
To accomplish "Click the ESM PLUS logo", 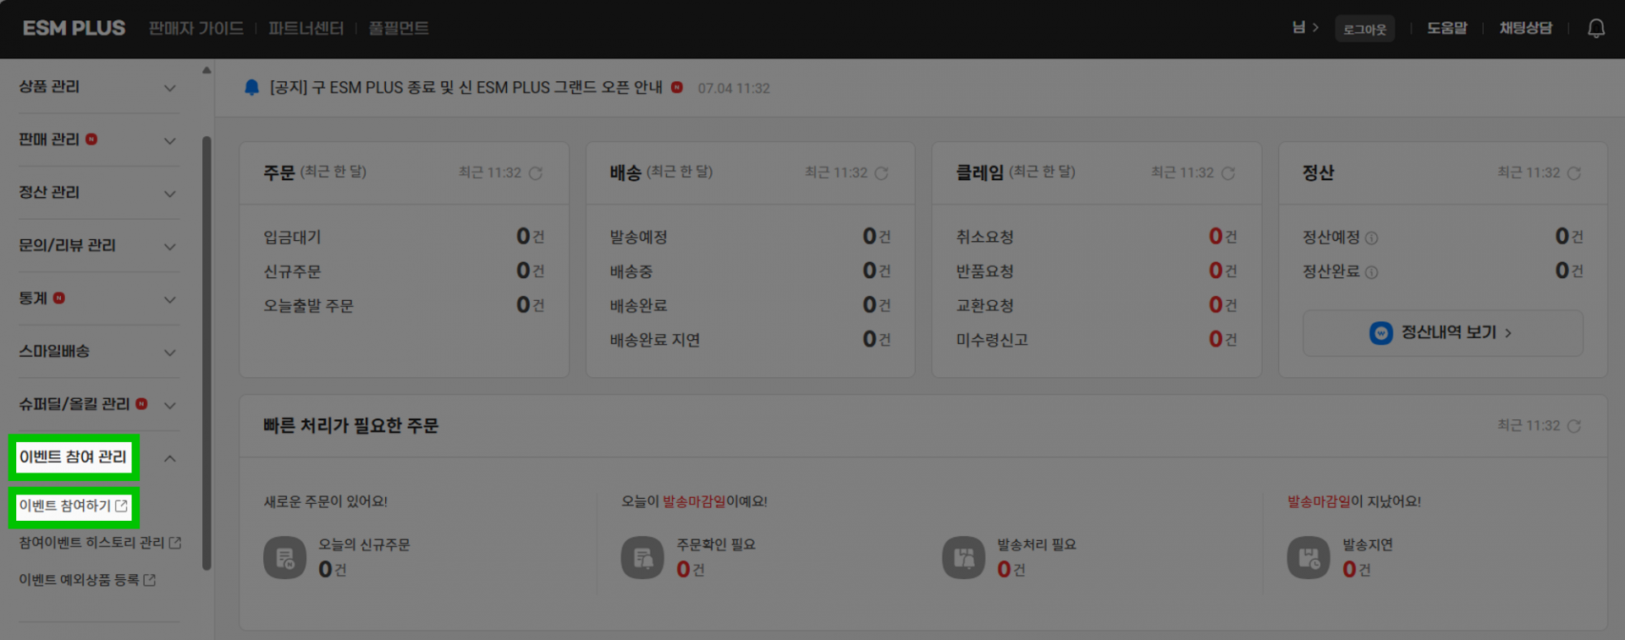I will pos(74,29).
